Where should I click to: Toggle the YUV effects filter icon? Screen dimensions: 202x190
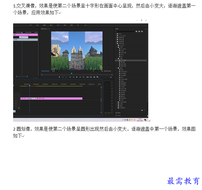coord(142,31)
